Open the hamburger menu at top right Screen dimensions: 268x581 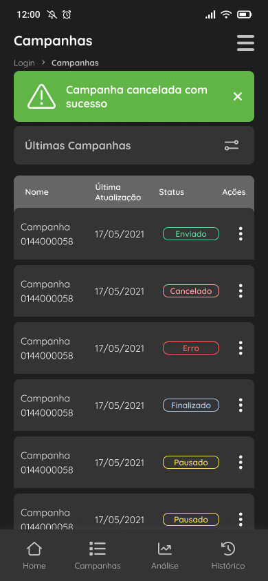pyautogui.click(x=245, y=43)
